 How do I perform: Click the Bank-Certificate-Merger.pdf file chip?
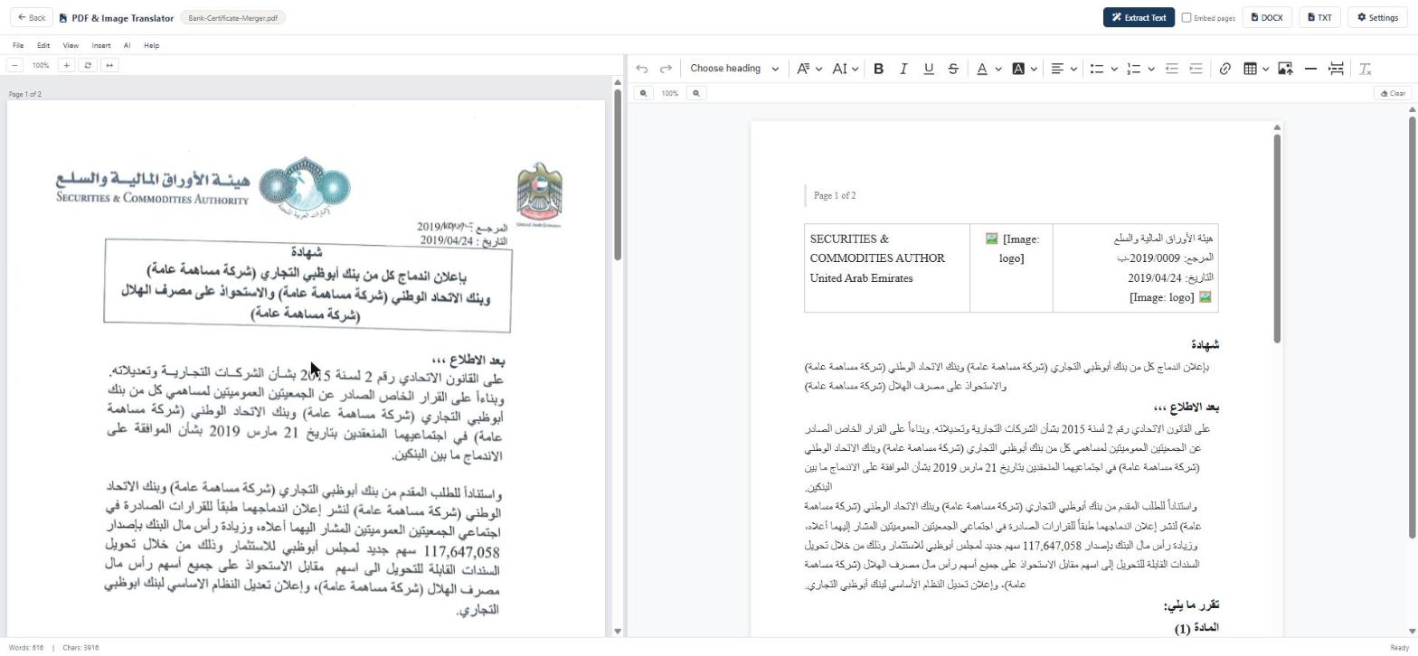click(233, 17)
